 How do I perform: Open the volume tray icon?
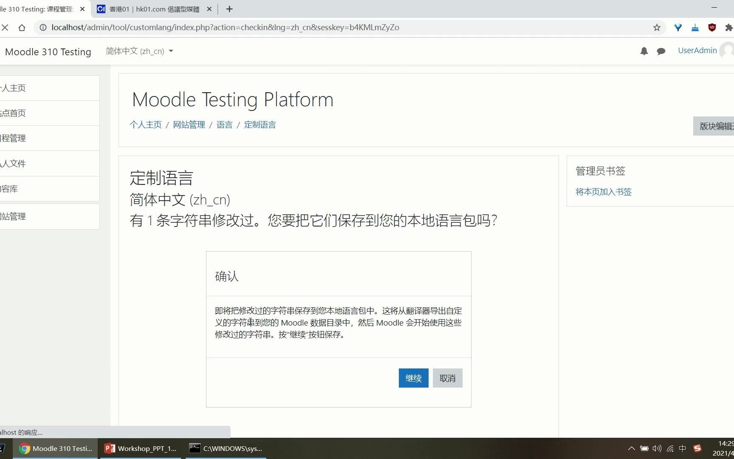(x=657, y=448)
